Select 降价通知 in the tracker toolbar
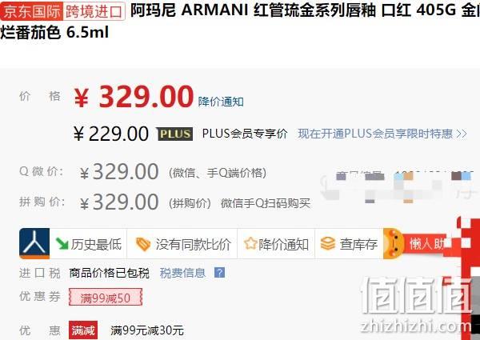The width and height of the screenshot is (480, 340). (x=277, y=244)
